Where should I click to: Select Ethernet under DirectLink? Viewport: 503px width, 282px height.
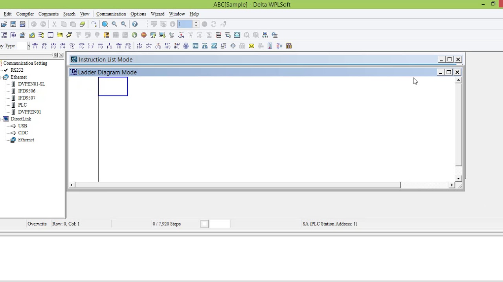[26, 140]
